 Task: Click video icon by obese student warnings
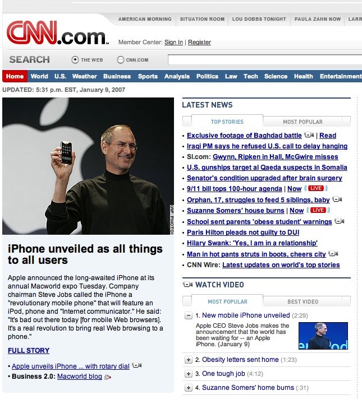tap(339, 221)
